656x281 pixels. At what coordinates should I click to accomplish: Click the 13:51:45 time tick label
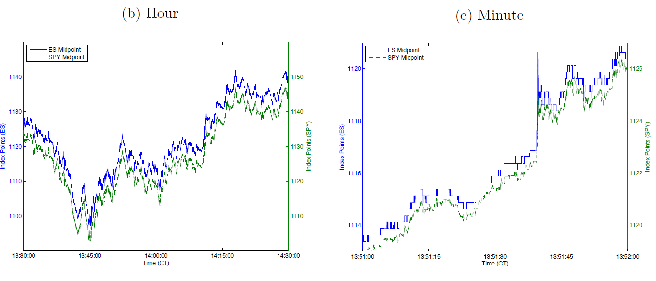[x=561, y=256]
